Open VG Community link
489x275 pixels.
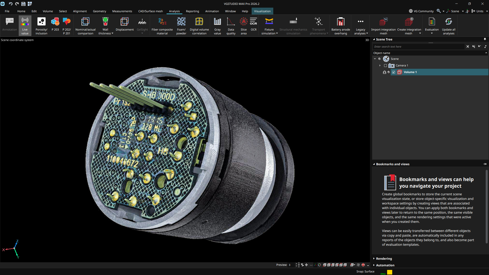(x=421, y=11)
